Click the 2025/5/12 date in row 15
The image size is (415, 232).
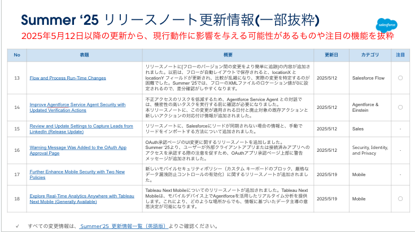(327, 129)
